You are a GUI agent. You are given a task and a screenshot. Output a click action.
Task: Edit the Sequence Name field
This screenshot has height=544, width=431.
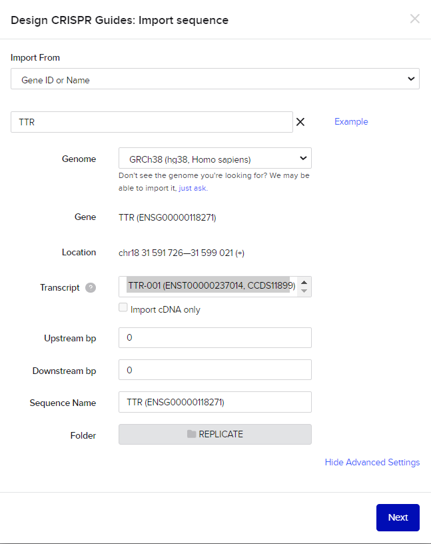tap(215, 402)
